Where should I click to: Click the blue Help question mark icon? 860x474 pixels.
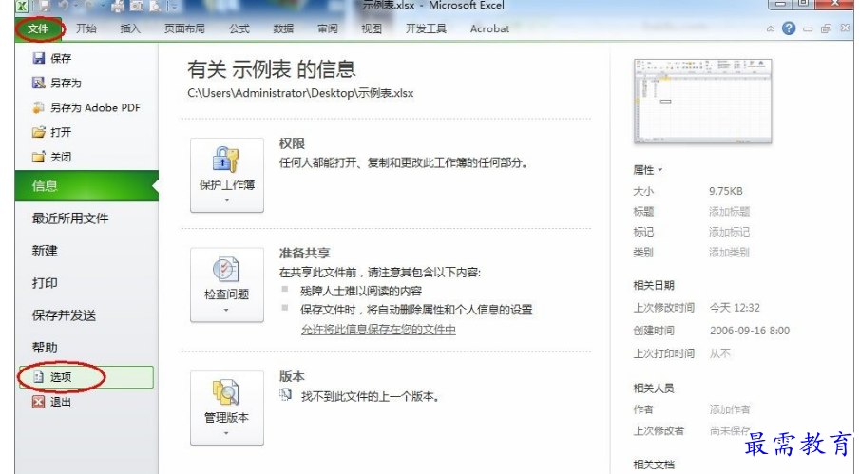tap(789, 28)
